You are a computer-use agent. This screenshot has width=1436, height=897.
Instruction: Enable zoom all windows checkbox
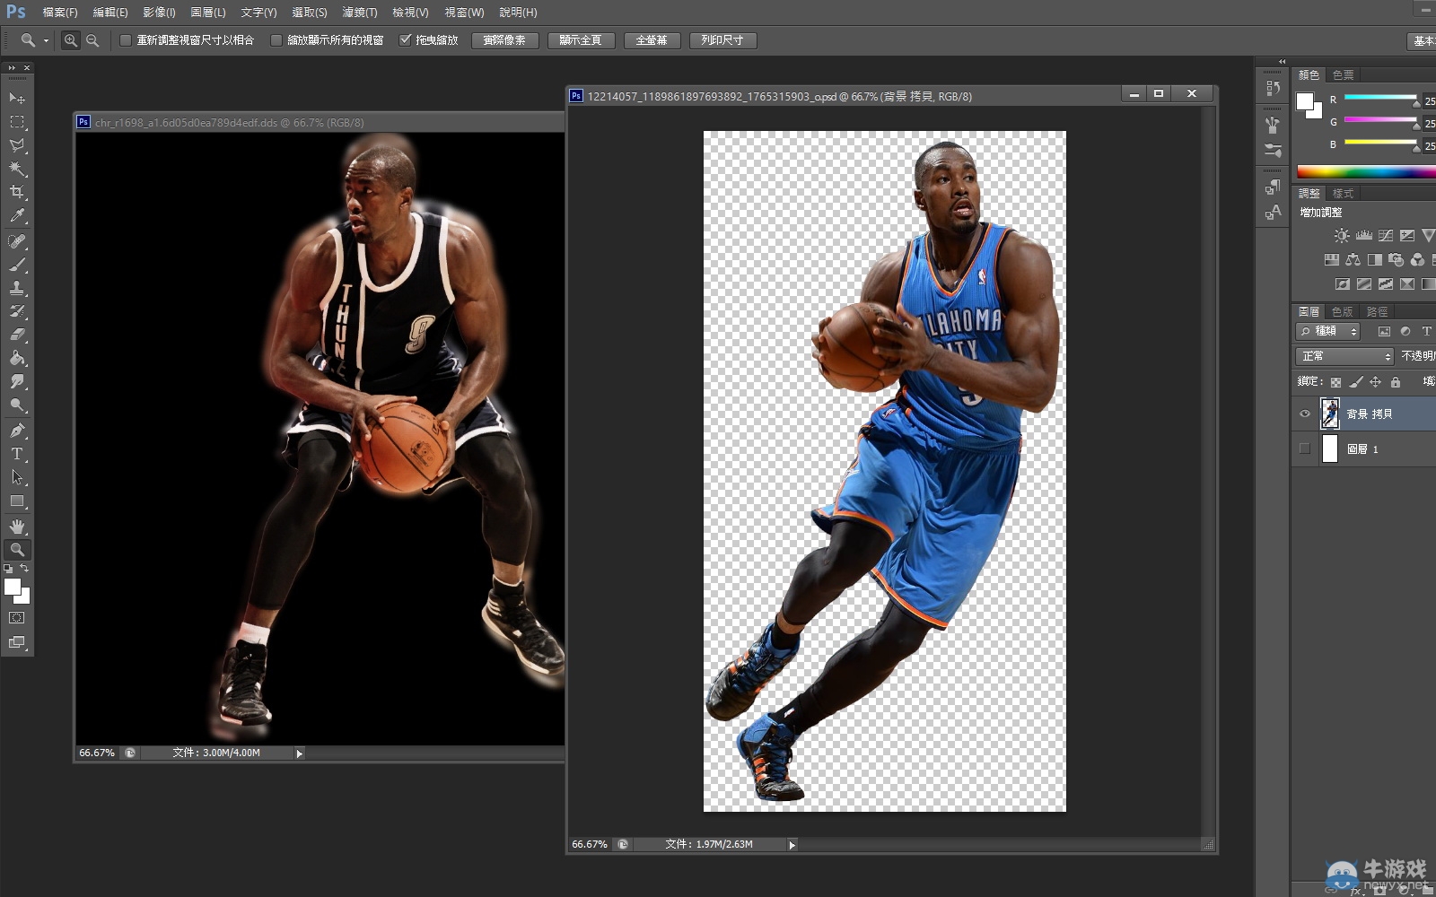pyautogui.click(x=276, y=40)
